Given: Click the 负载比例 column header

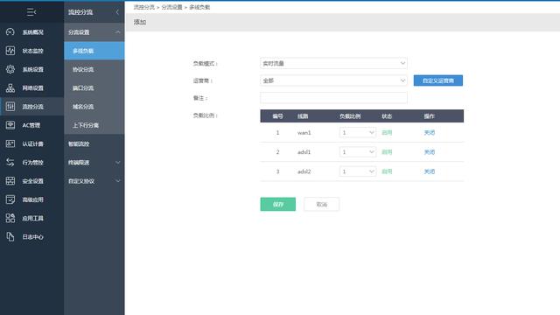Looking at the screenshot, I should click(x=350, y=116).
